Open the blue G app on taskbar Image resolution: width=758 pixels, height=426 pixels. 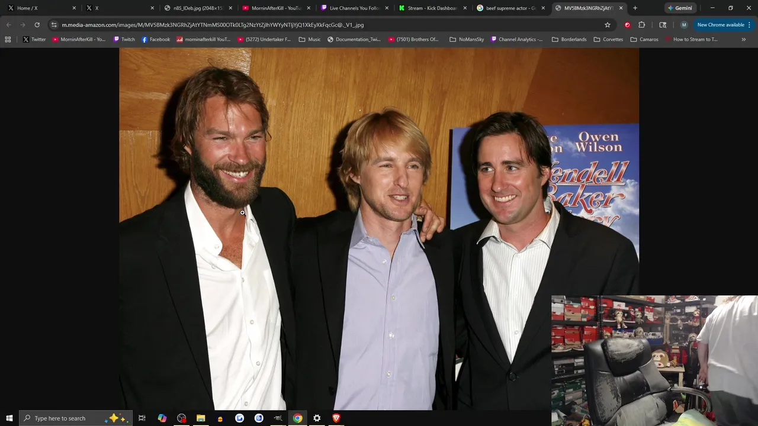[239, 418]
